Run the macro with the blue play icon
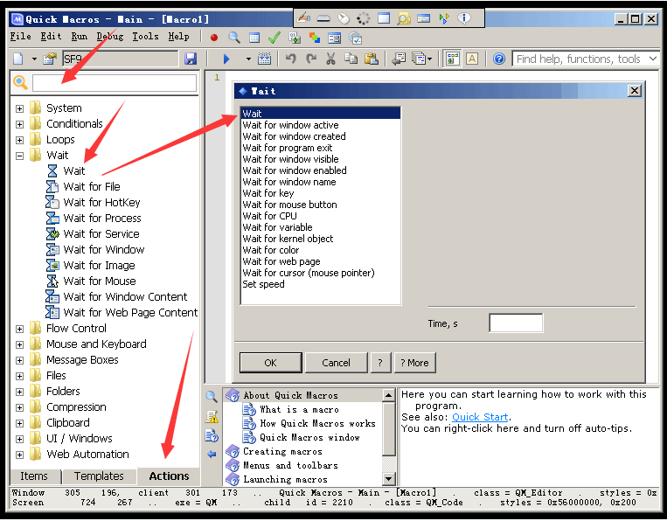667x521 pixels. 226,59
